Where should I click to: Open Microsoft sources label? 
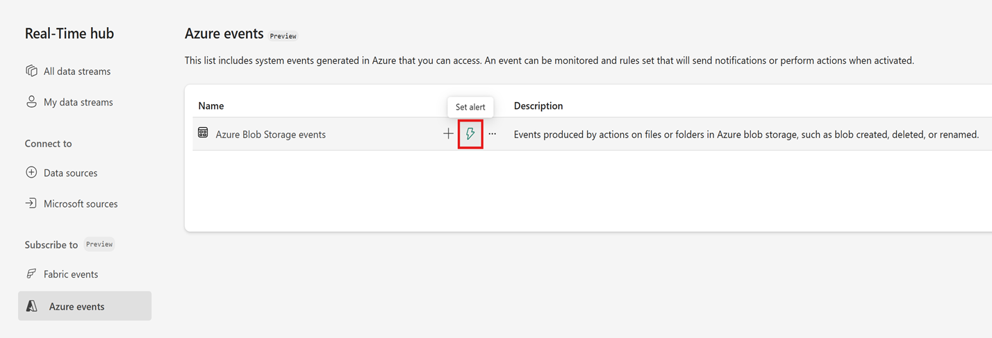point(81,204)
